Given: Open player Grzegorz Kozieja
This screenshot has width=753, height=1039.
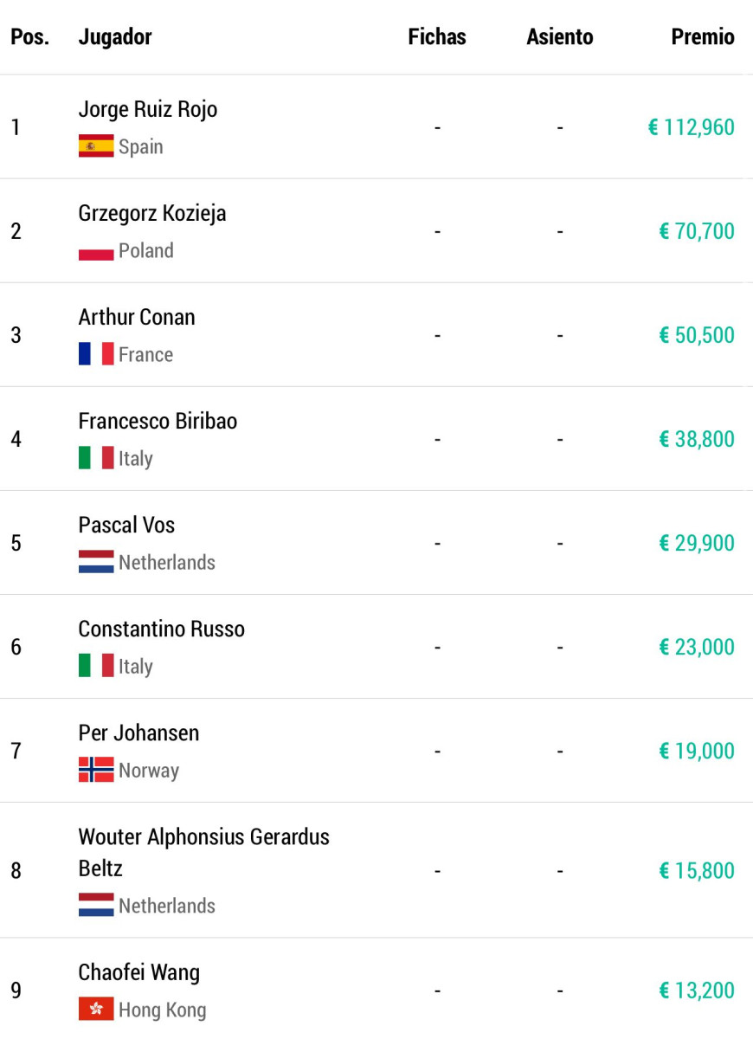Looking at the screenshot, I should (152, 213).
